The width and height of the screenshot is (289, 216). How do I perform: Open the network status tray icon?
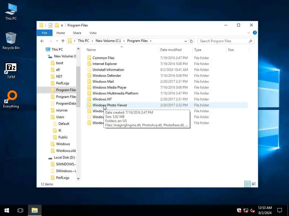tap(246, 210)
